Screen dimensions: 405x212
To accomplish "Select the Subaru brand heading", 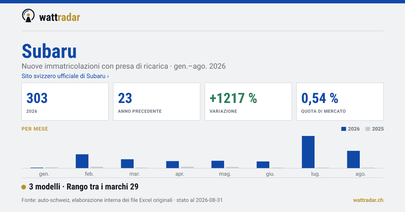I will pos(49,51).
